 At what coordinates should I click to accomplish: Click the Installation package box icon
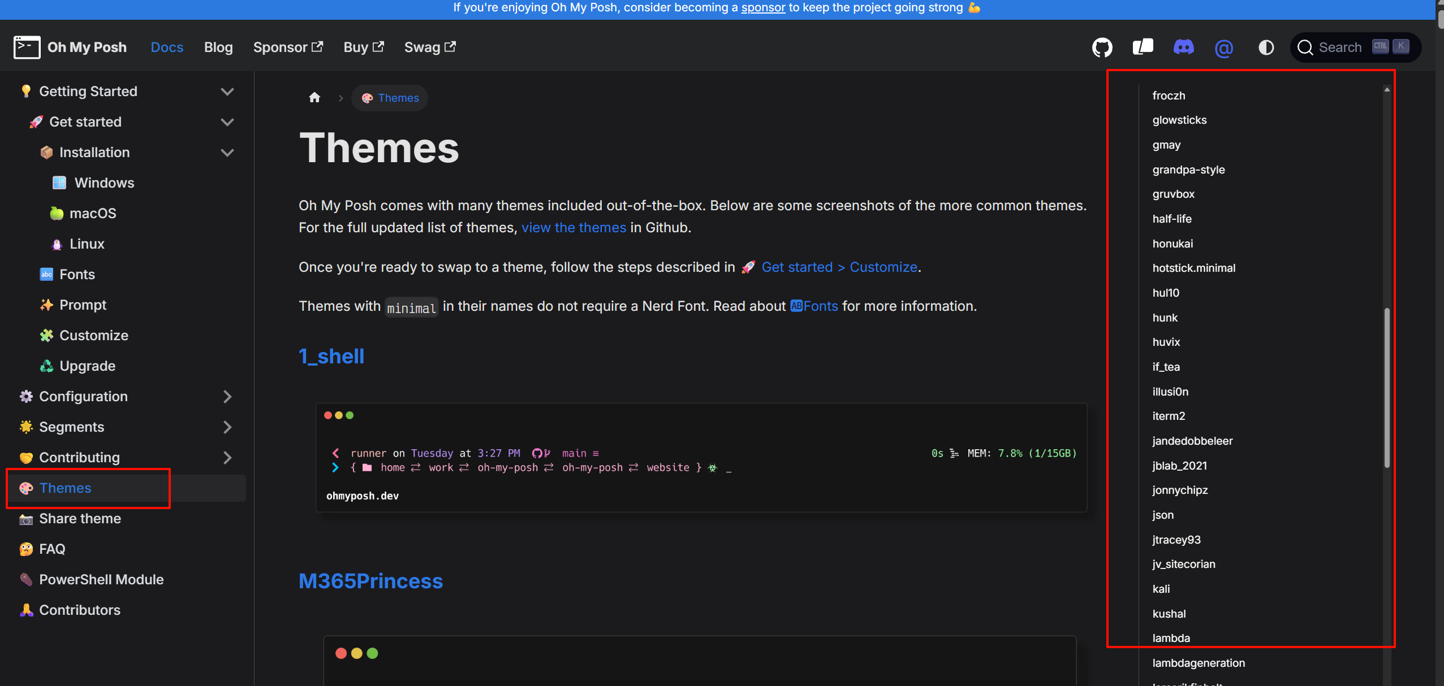coord(46,152)
